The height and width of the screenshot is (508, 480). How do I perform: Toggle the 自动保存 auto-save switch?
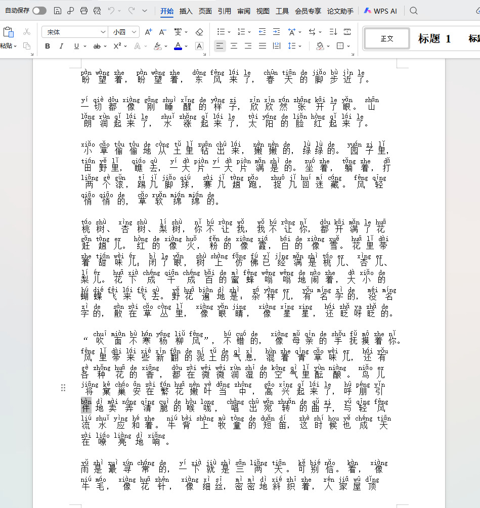pos(39,11)
